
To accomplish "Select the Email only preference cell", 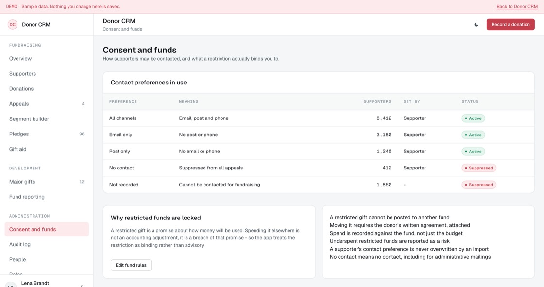I will 121,135.
